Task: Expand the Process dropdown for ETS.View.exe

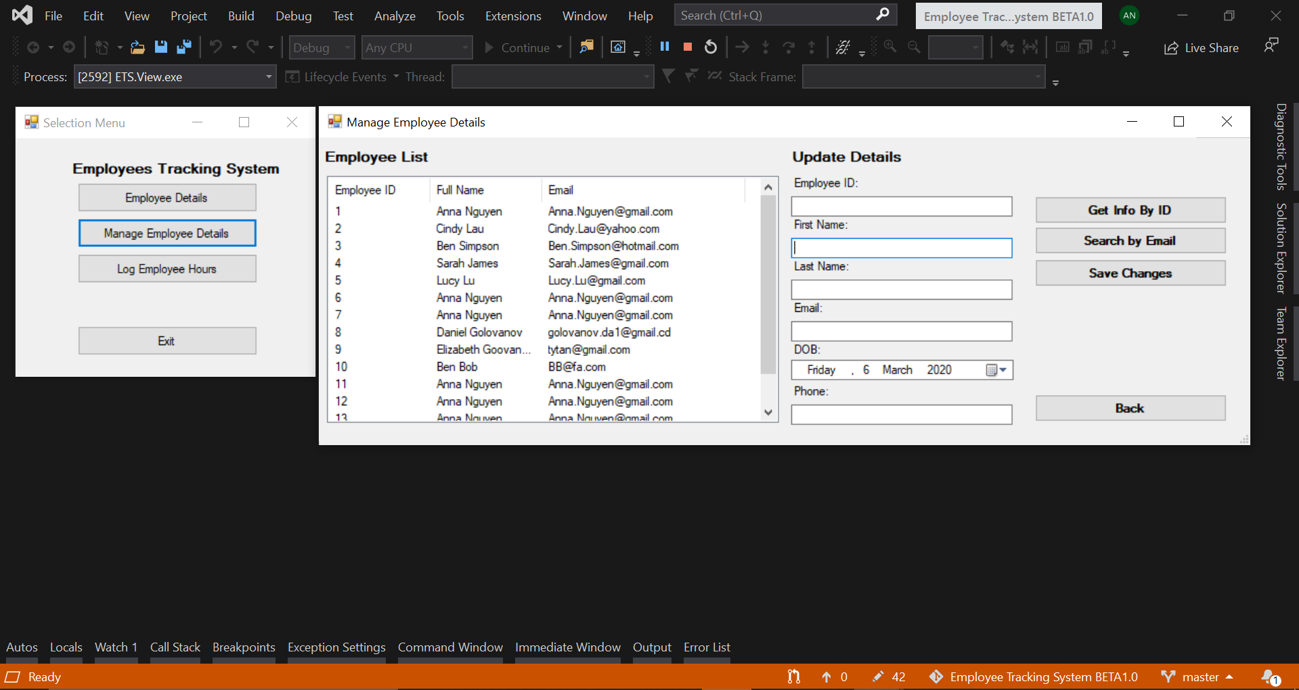Action: coord(269,77)
